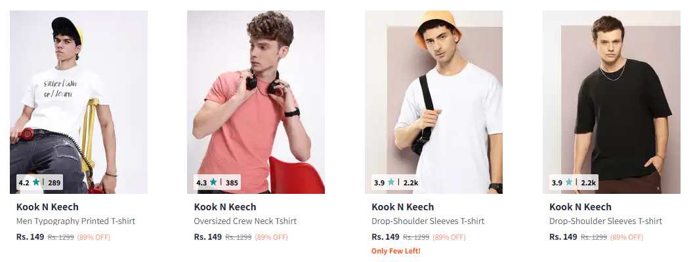693x262 pixels.
Task: Click the rating star on the black t-shirt photo
Action: (x=570, y=183)
